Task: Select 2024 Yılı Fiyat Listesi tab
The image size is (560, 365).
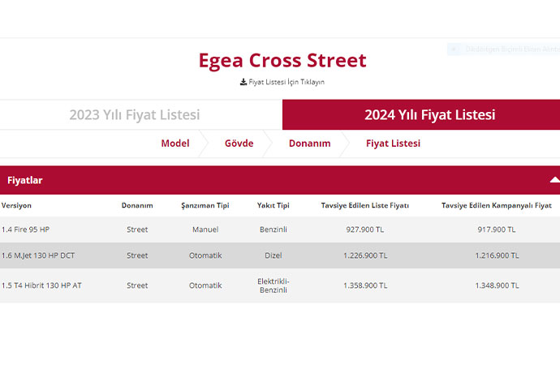Action: 429,115
